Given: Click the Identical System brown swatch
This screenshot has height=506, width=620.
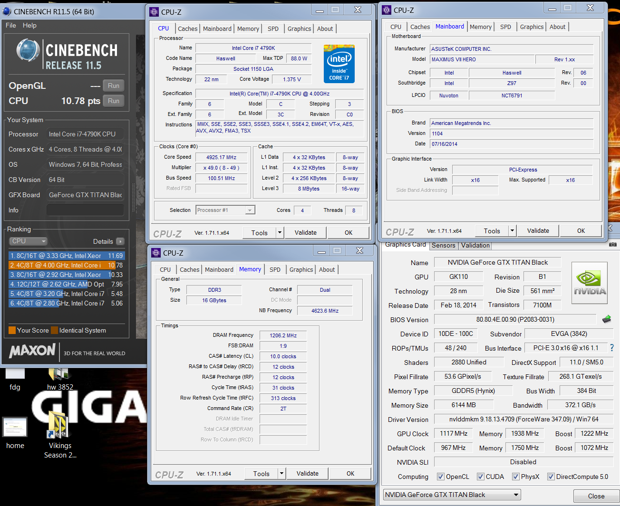Looking at the screenshot, I should (55, 330).
